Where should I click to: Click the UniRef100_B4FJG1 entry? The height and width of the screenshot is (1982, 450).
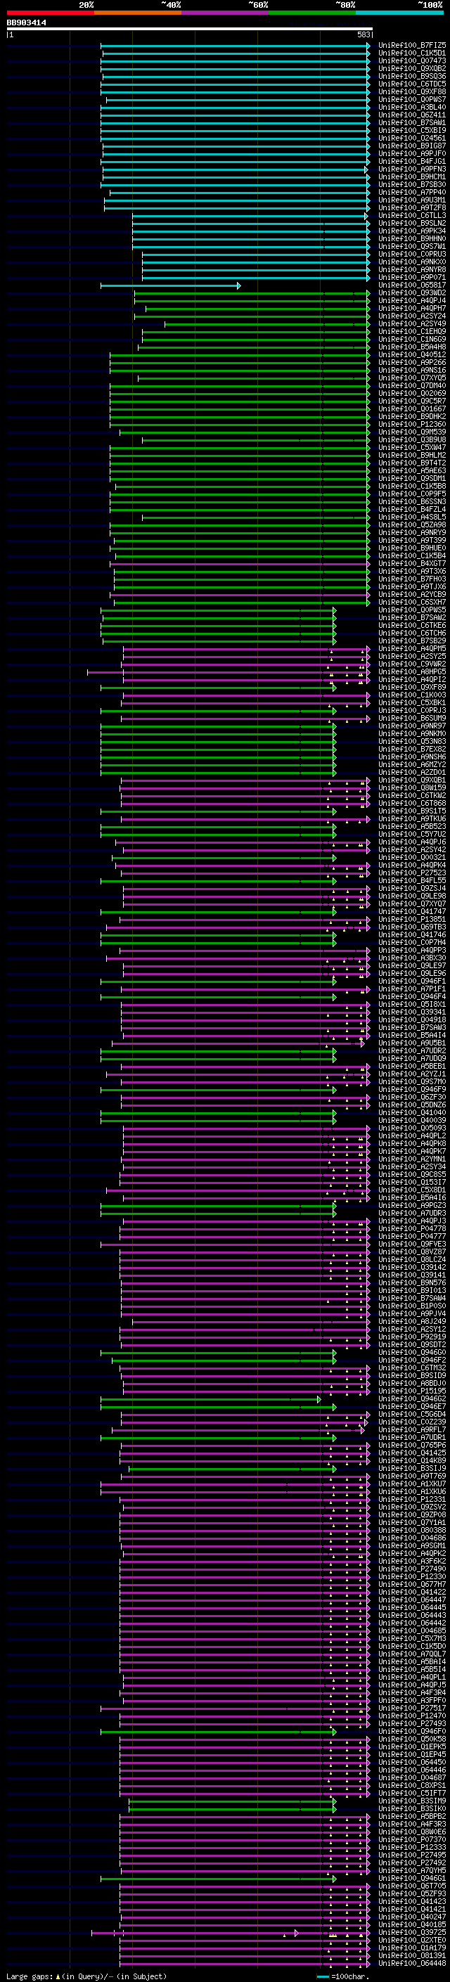(412, 162)
